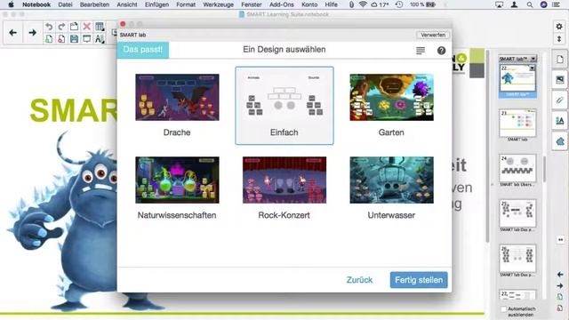Open the settings gear icon

pos(559,27)
